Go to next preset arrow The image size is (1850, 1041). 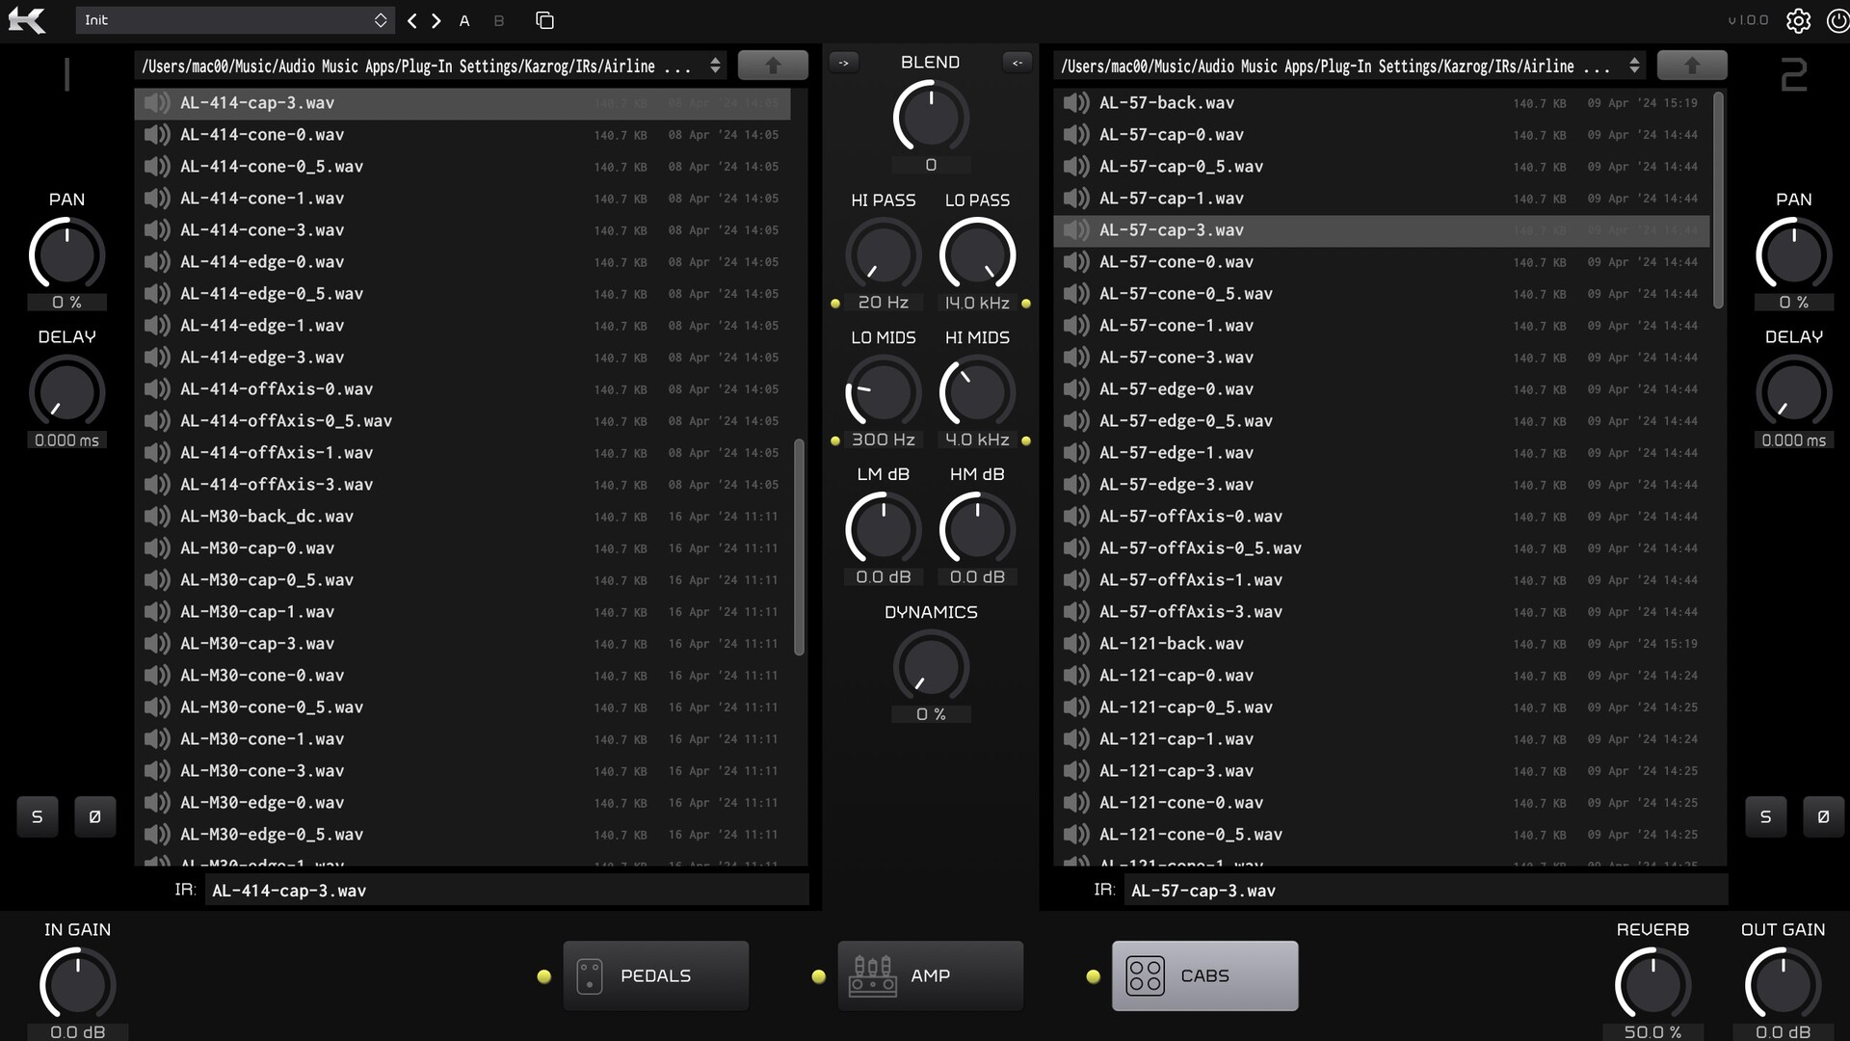[436, 20]
